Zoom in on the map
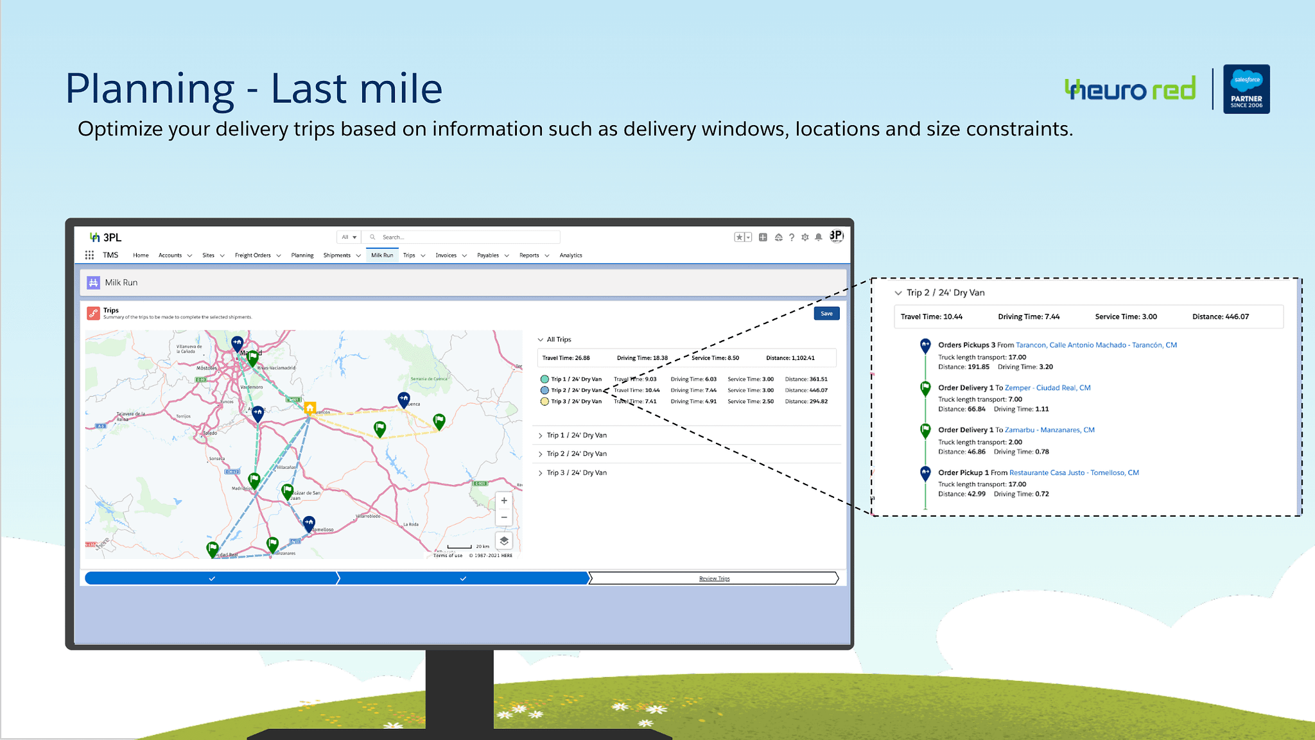This screenshot has height=740, width=1315. (x=504, y=501)
